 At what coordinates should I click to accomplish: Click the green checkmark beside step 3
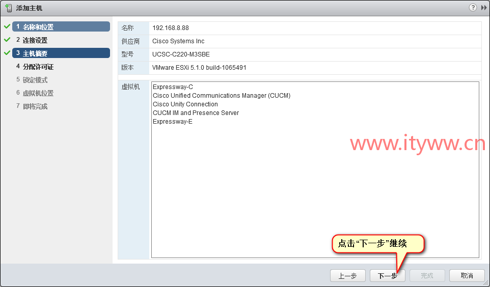7,53
